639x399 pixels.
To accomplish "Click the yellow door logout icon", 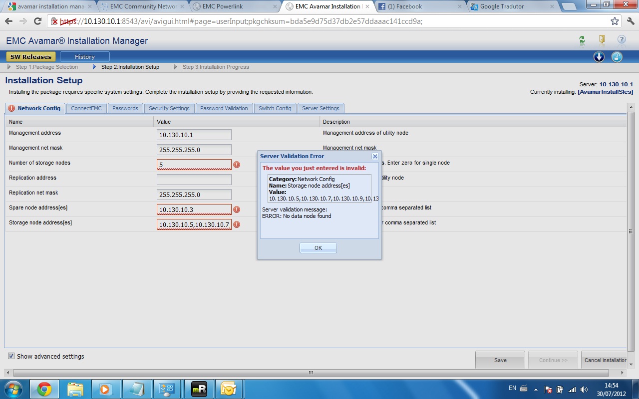I will pos(602,40).
